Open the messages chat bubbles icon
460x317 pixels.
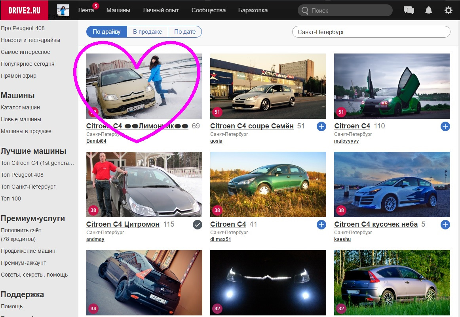tap(409, 10)
